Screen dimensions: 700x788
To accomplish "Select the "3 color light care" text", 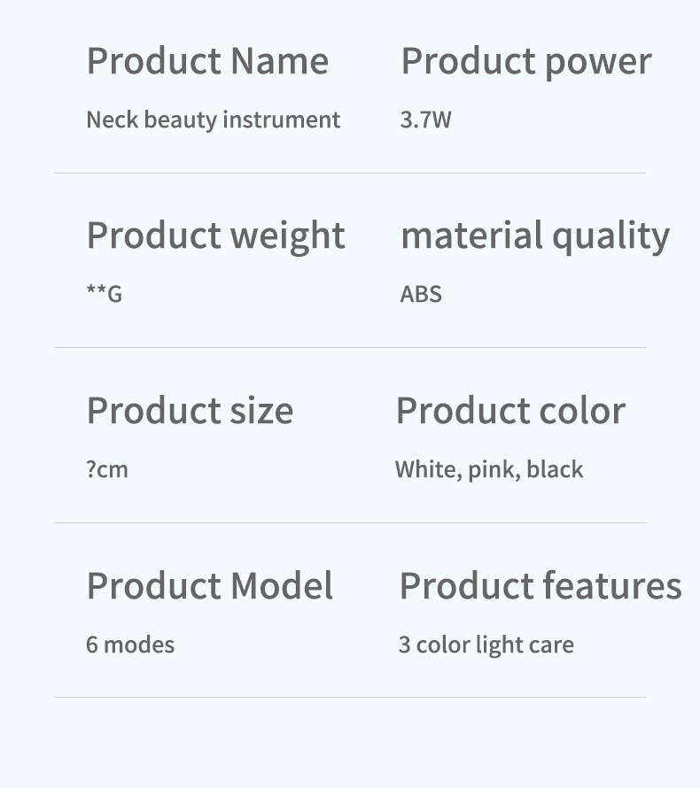I will tap(486, 645).
